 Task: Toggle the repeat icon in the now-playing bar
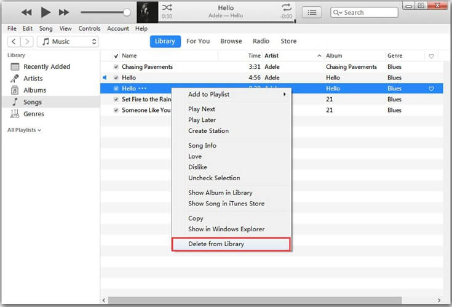tap(287, 7)
